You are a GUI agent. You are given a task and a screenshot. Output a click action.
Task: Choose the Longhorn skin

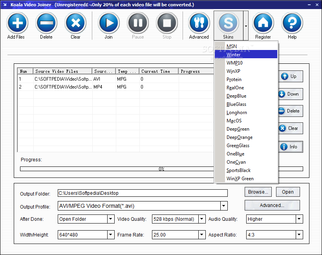pyautogui.click(x=246, y=113)
